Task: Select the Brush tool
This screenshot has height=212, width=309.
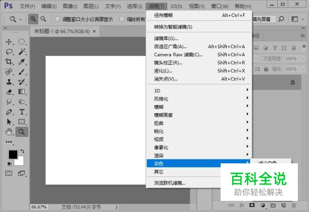Action: pyautogui.click(x=22, y=72)
